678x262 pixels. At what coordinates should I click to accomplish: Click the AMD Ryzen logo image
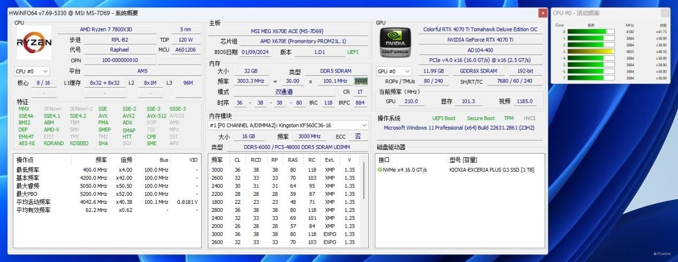coord(34,42)
